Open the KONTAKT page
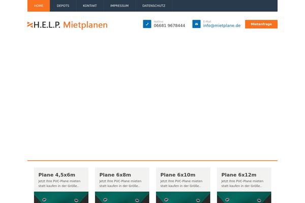Image resolution: width=305 pixels, height=203 pixels. tap(89, 6)
